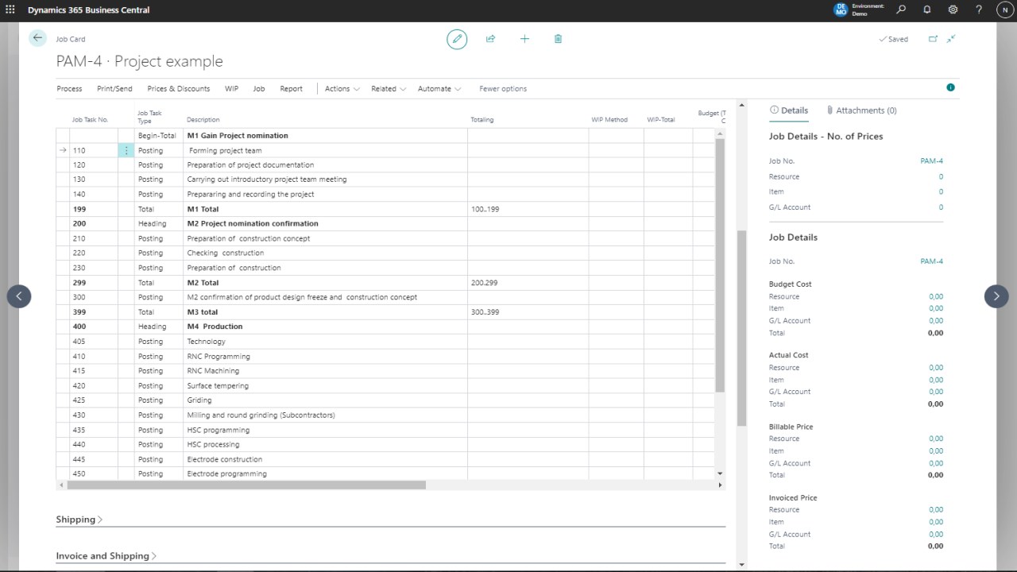Open the settings gear
This screenshot has width=1017, height=572.
(x=953, y=10)
